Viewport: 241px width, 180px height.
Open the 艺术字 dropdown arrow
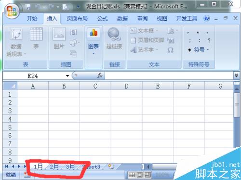(157, 50)
